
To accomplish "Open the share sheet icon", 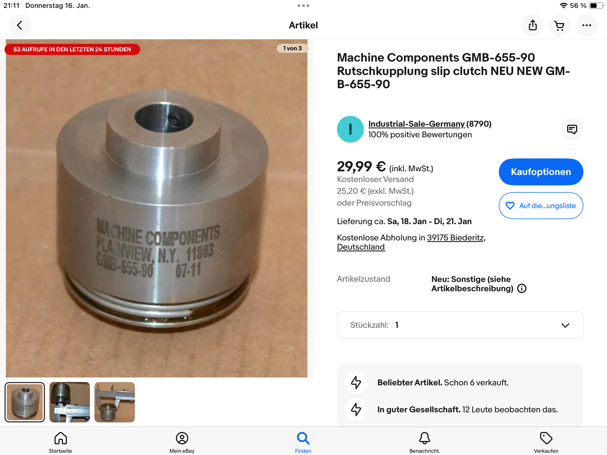I will [x=533, y=25].
